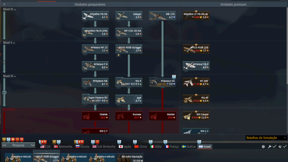Select the Israel nation tab
This screenshot has width=288, height=162.
coord(204,147)
